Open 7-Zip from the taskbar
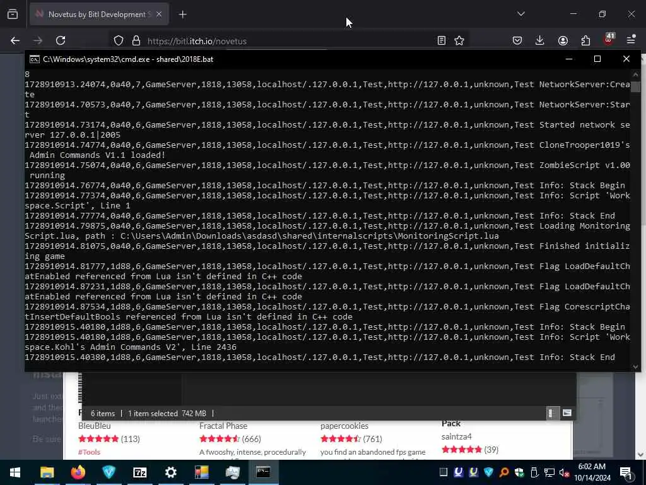 [139, 472]
